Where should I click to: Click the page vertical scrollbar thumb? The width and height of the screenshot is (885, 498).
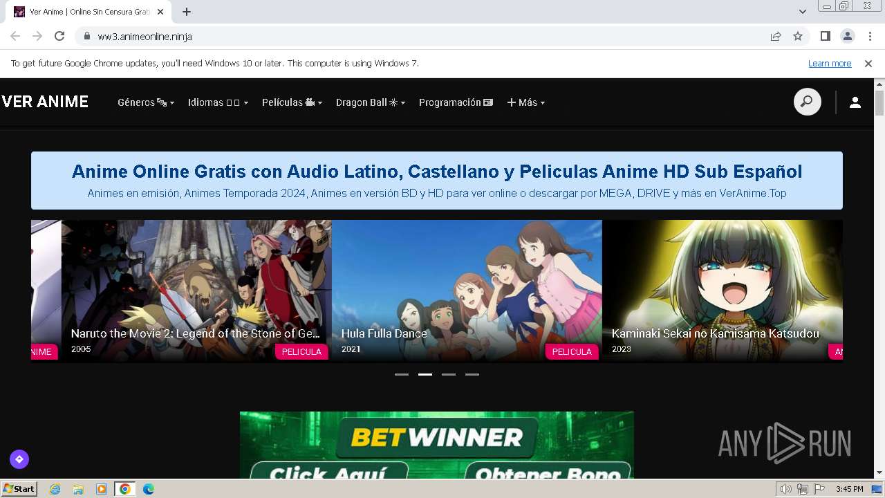click(x=879, y=102)
